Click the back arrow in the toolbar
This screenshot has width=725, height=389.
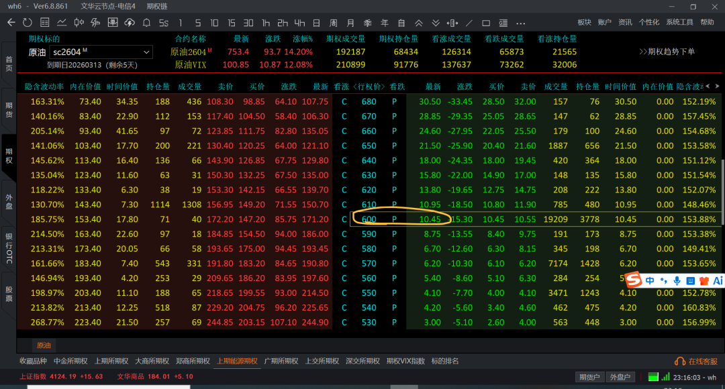coord(10,22)
